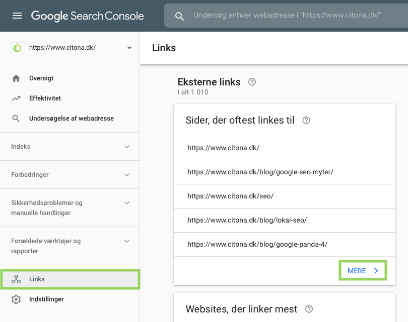Viewport: 408px width, 322px height.
Task: Click the Google Search Console logo
Action: coord(88,16)
